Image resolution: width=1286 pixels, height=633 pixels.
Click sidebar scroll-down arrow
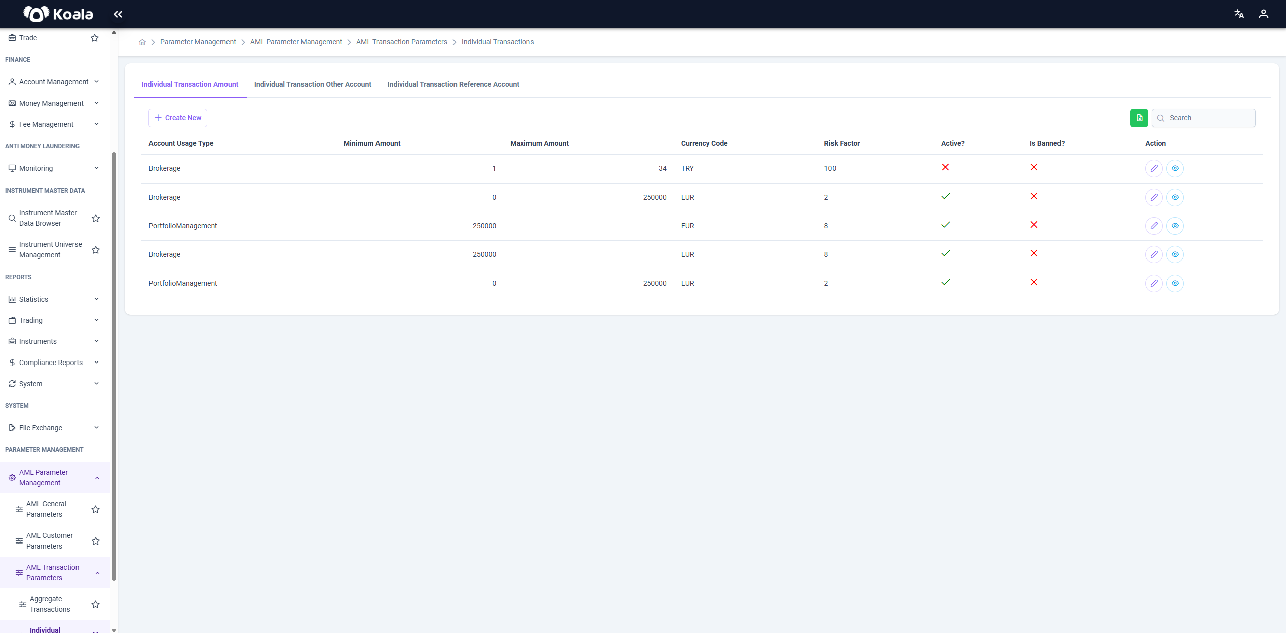click(x=114, y=630)
